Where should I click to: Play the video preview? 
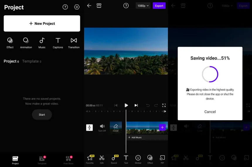(126, 105)
